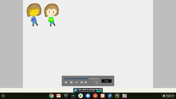Rewind the timelapse playback
This screenshot has width=176, height=99.
tap(81, 82)
